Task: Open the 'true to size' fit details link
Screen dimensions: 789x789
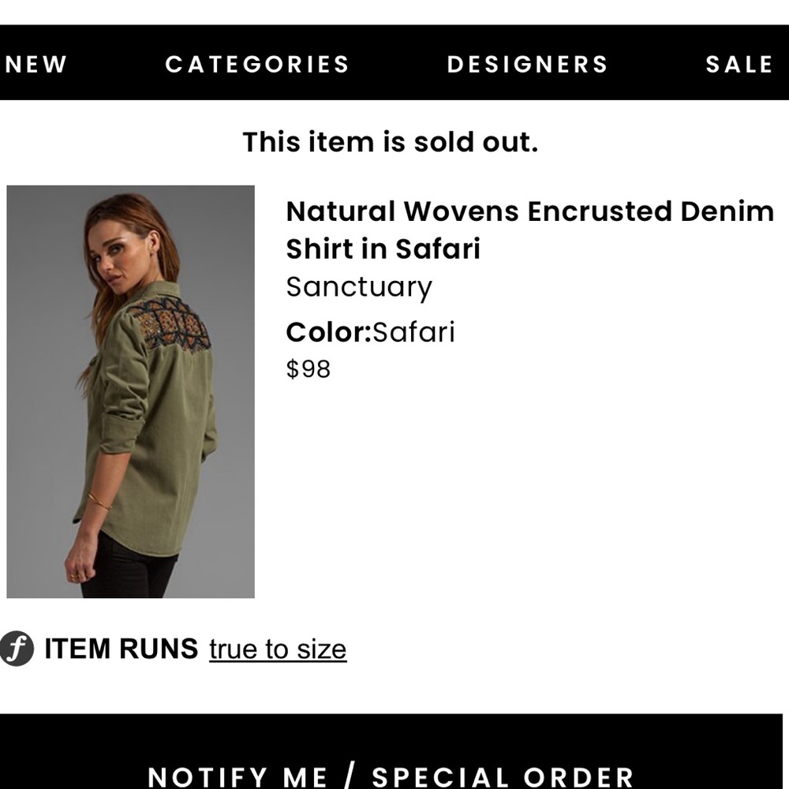Action: (278, 649)
